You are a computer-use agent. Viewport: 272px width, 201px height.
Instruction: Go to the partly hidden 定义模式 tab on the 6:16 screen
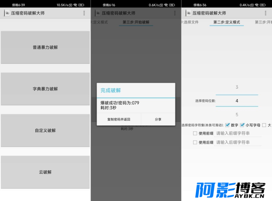click(99, 22)
